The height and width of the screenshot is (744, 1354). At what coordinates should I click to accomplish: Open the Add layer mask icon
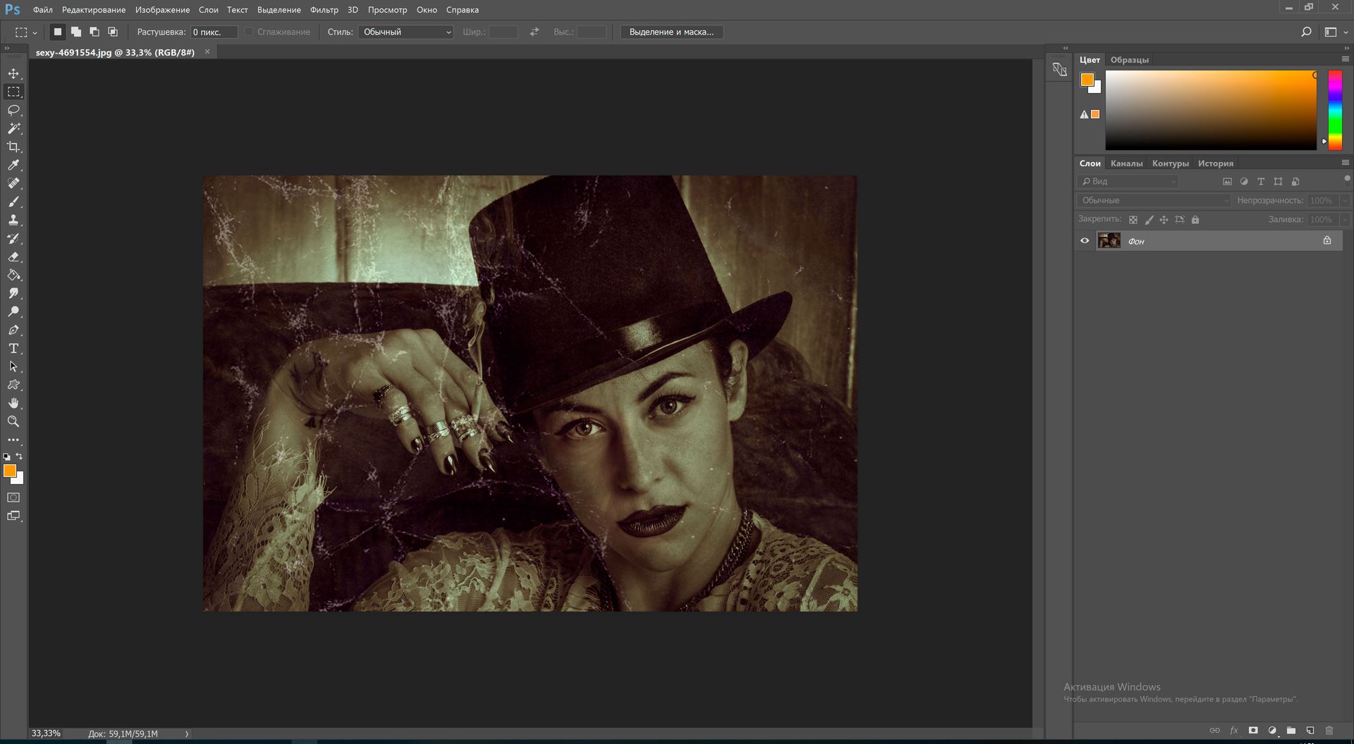click(x=1252, y=731)
